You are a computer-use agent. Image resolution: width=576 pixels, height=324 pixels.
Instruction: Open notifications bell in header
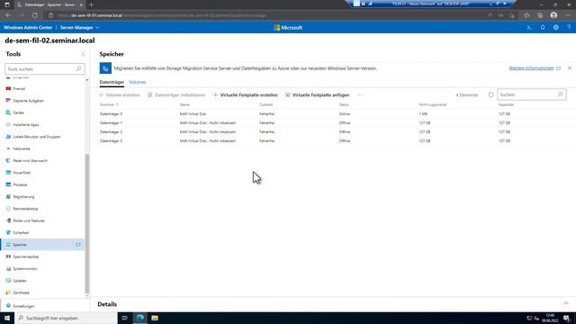point(543,28)
